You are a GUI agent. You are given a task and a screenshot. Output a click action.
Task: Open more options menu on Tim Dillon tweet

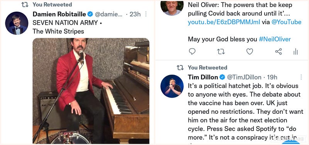point(301,77)
